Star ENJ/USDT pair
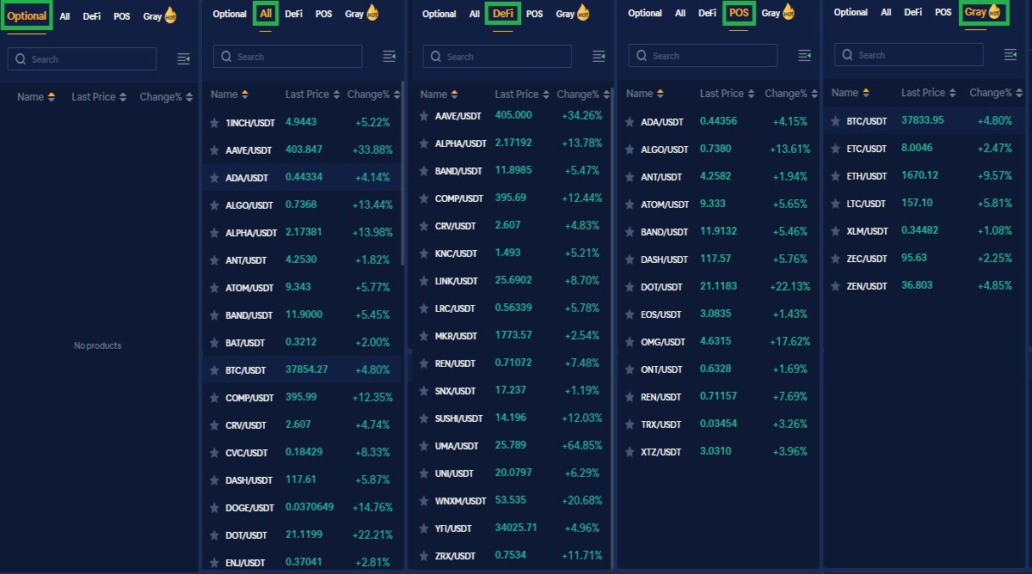Screen dimensions: 1032x574 [214, 563]
